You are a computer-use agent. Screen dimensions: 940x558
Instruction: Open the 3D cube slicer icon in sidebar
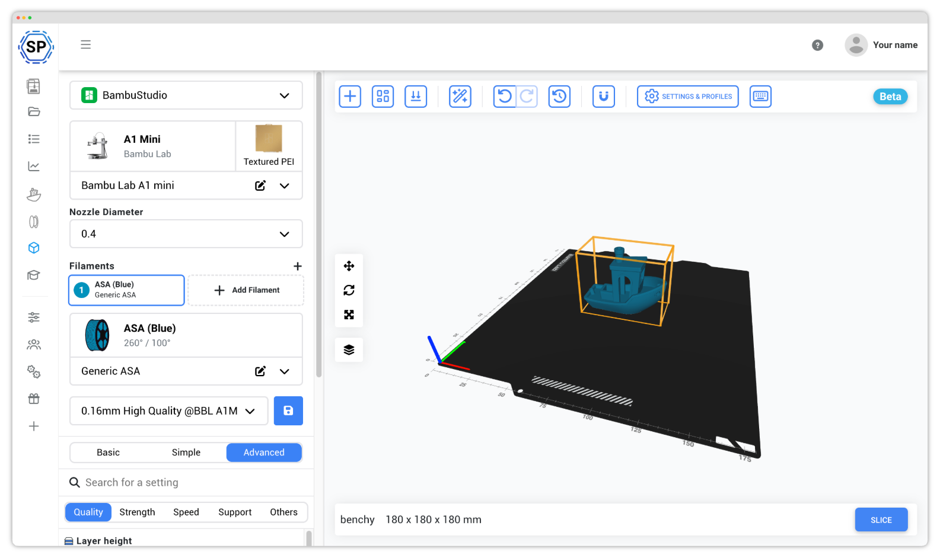[34, 248]
